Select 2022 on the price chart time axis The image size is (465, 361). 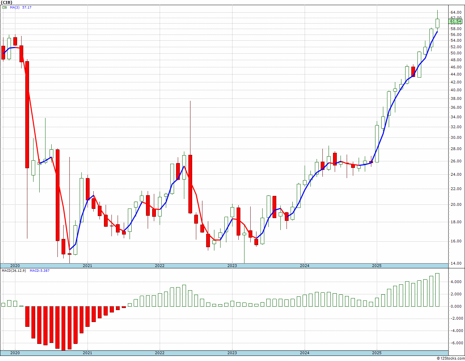point(160,266)
